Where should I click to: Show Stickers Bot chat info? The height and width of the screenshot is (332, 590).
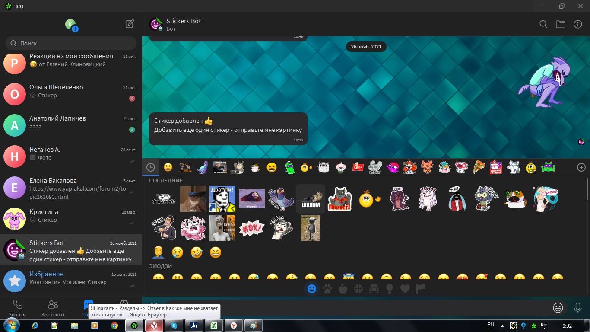click(x=578, y=24)
